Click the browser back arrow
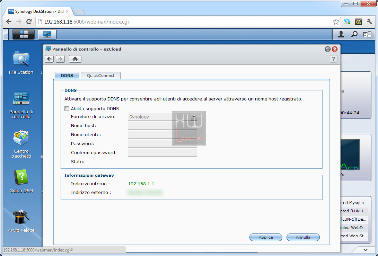Screen dimensions: 378x256 9,22
